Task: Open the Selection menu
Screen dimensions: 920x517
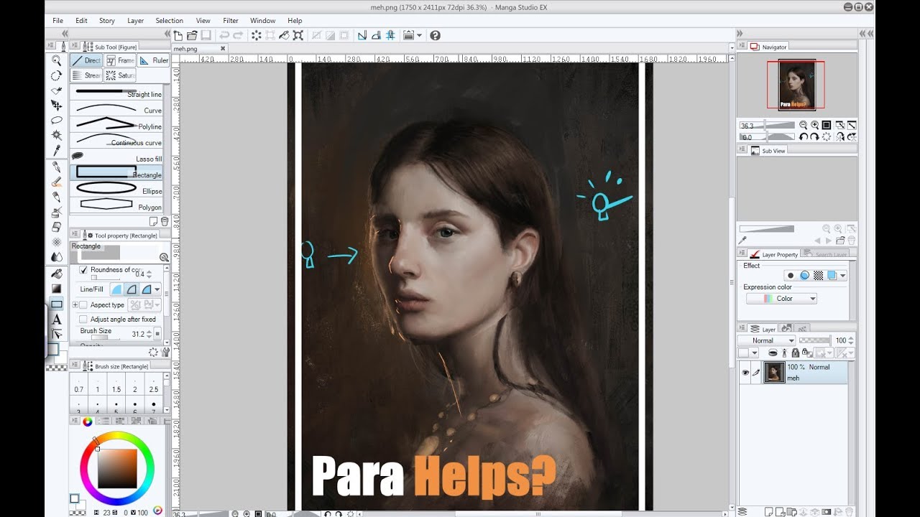Action: pos(170,21)
